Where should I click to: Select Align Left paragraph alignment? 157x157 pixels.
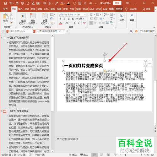[91, 23]
